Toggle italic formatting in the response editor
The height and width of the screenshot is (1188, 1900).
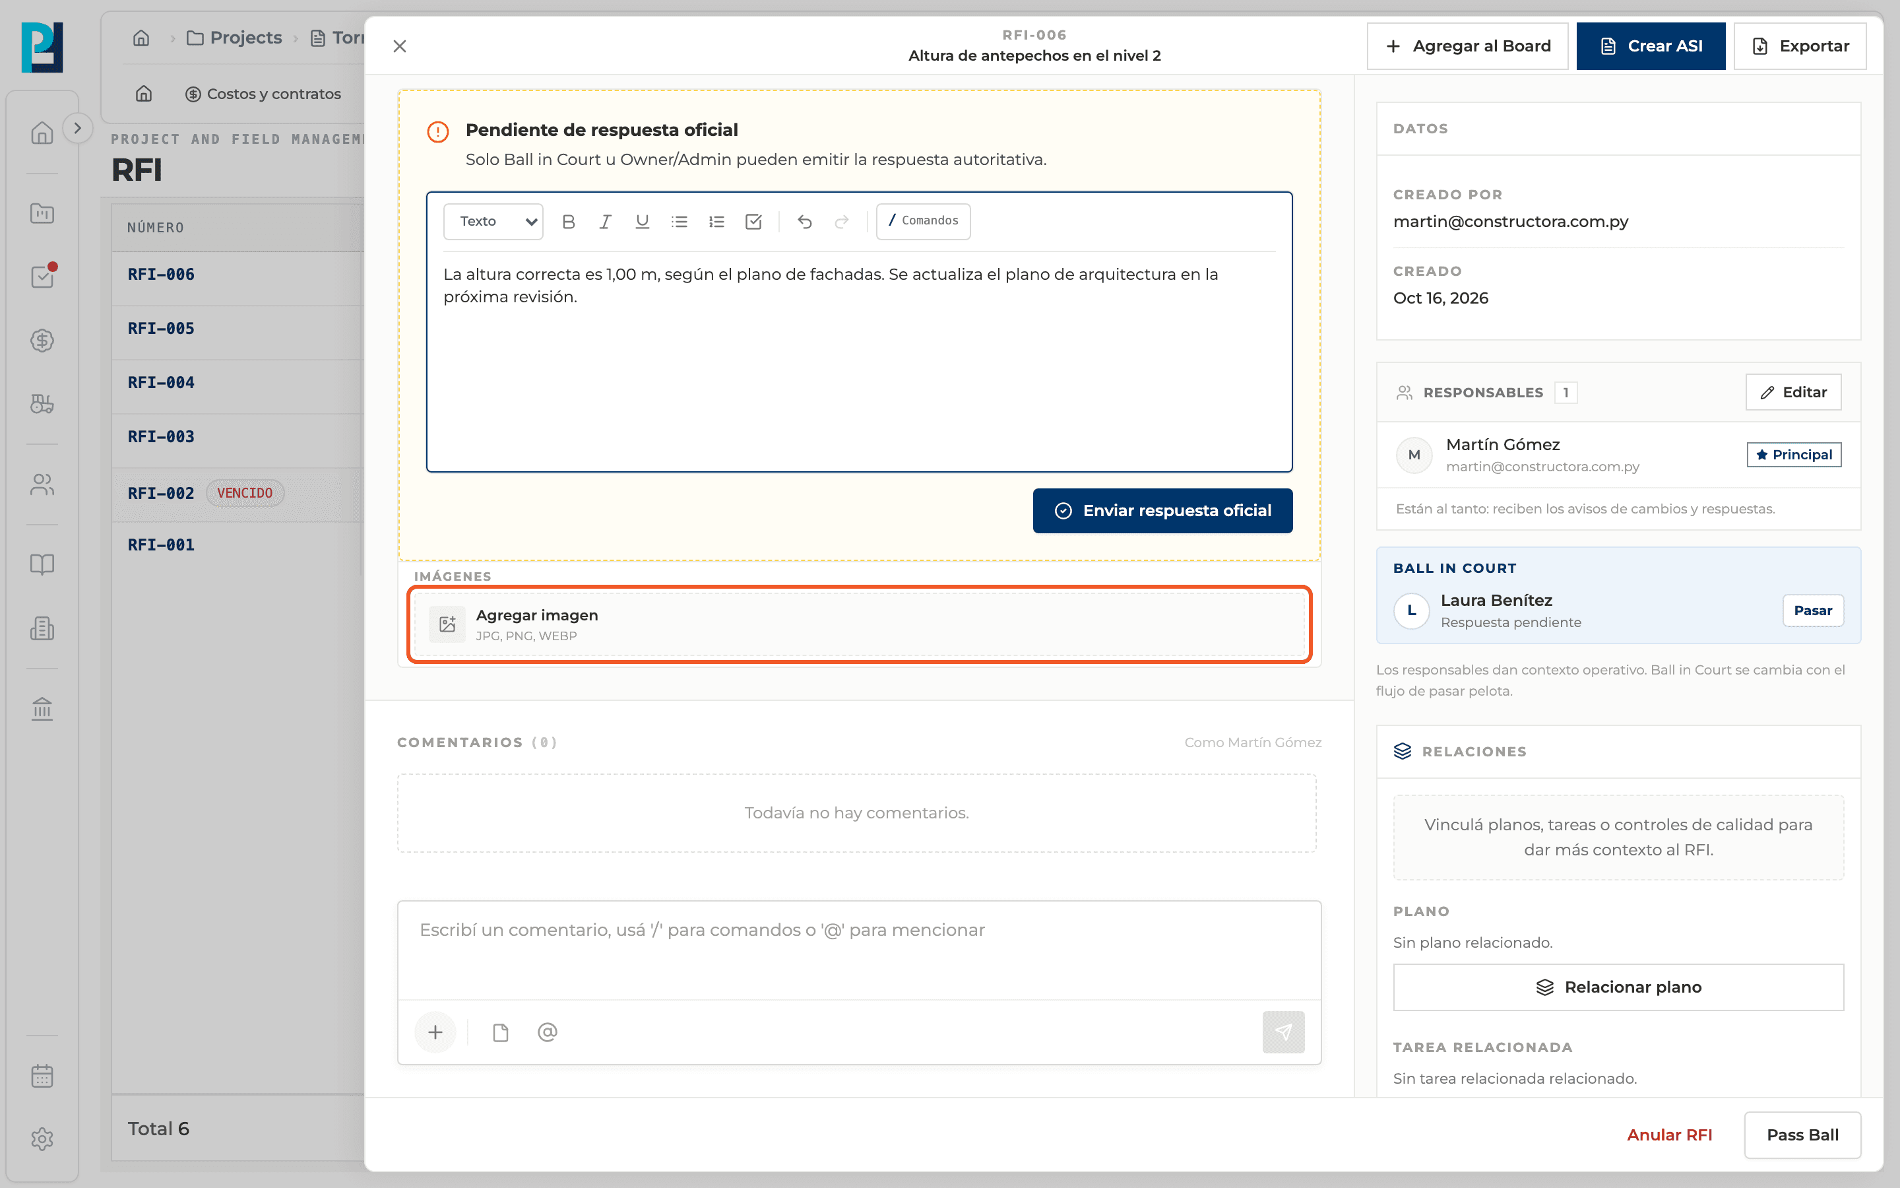[606, 222]
